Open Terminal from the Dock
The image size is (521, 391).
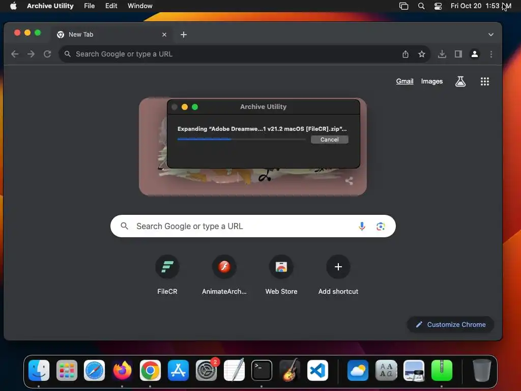tap(262, 371)
